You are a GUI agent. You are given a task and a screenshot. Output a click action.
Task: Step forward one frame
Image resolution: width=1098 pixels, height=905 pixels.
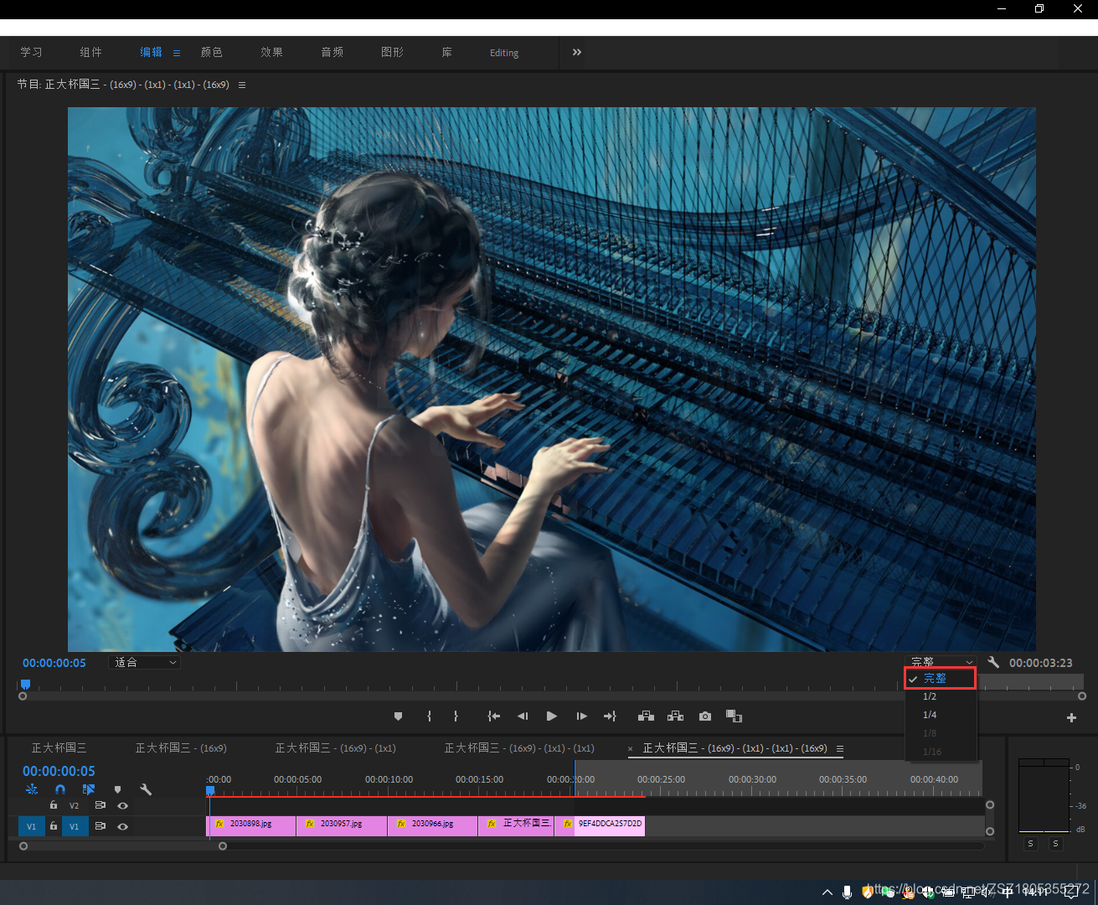pos(581,716)
